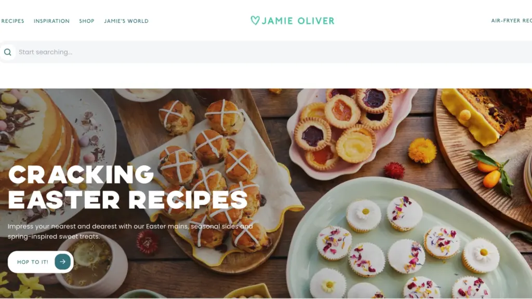Viewport: 532px width, 299px height.
Task: Go to the Shop section
Action: point(87,21)
